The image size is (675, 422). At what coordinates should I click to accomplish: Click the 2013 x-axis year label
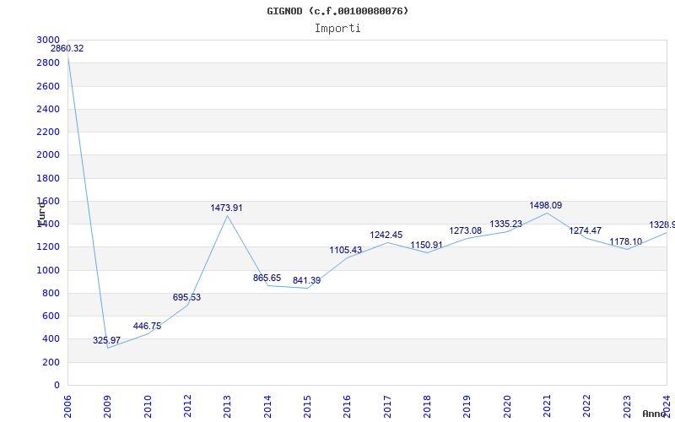(227, 407)
